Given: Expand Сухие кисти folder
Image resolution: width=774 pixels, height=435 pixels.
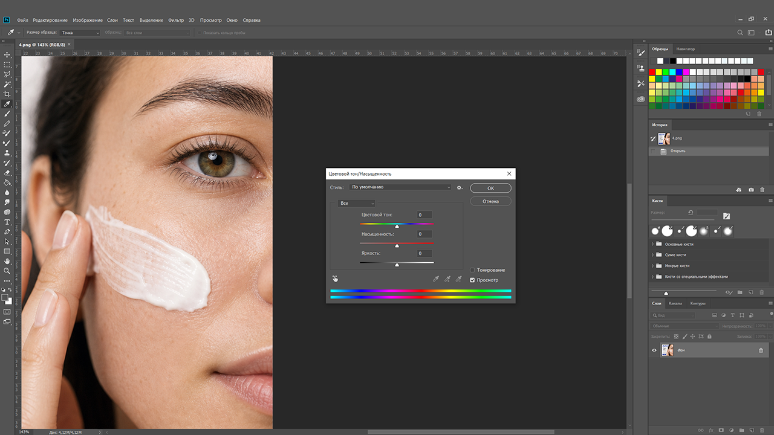Looking at the screenshot, I should pos(653,255).
